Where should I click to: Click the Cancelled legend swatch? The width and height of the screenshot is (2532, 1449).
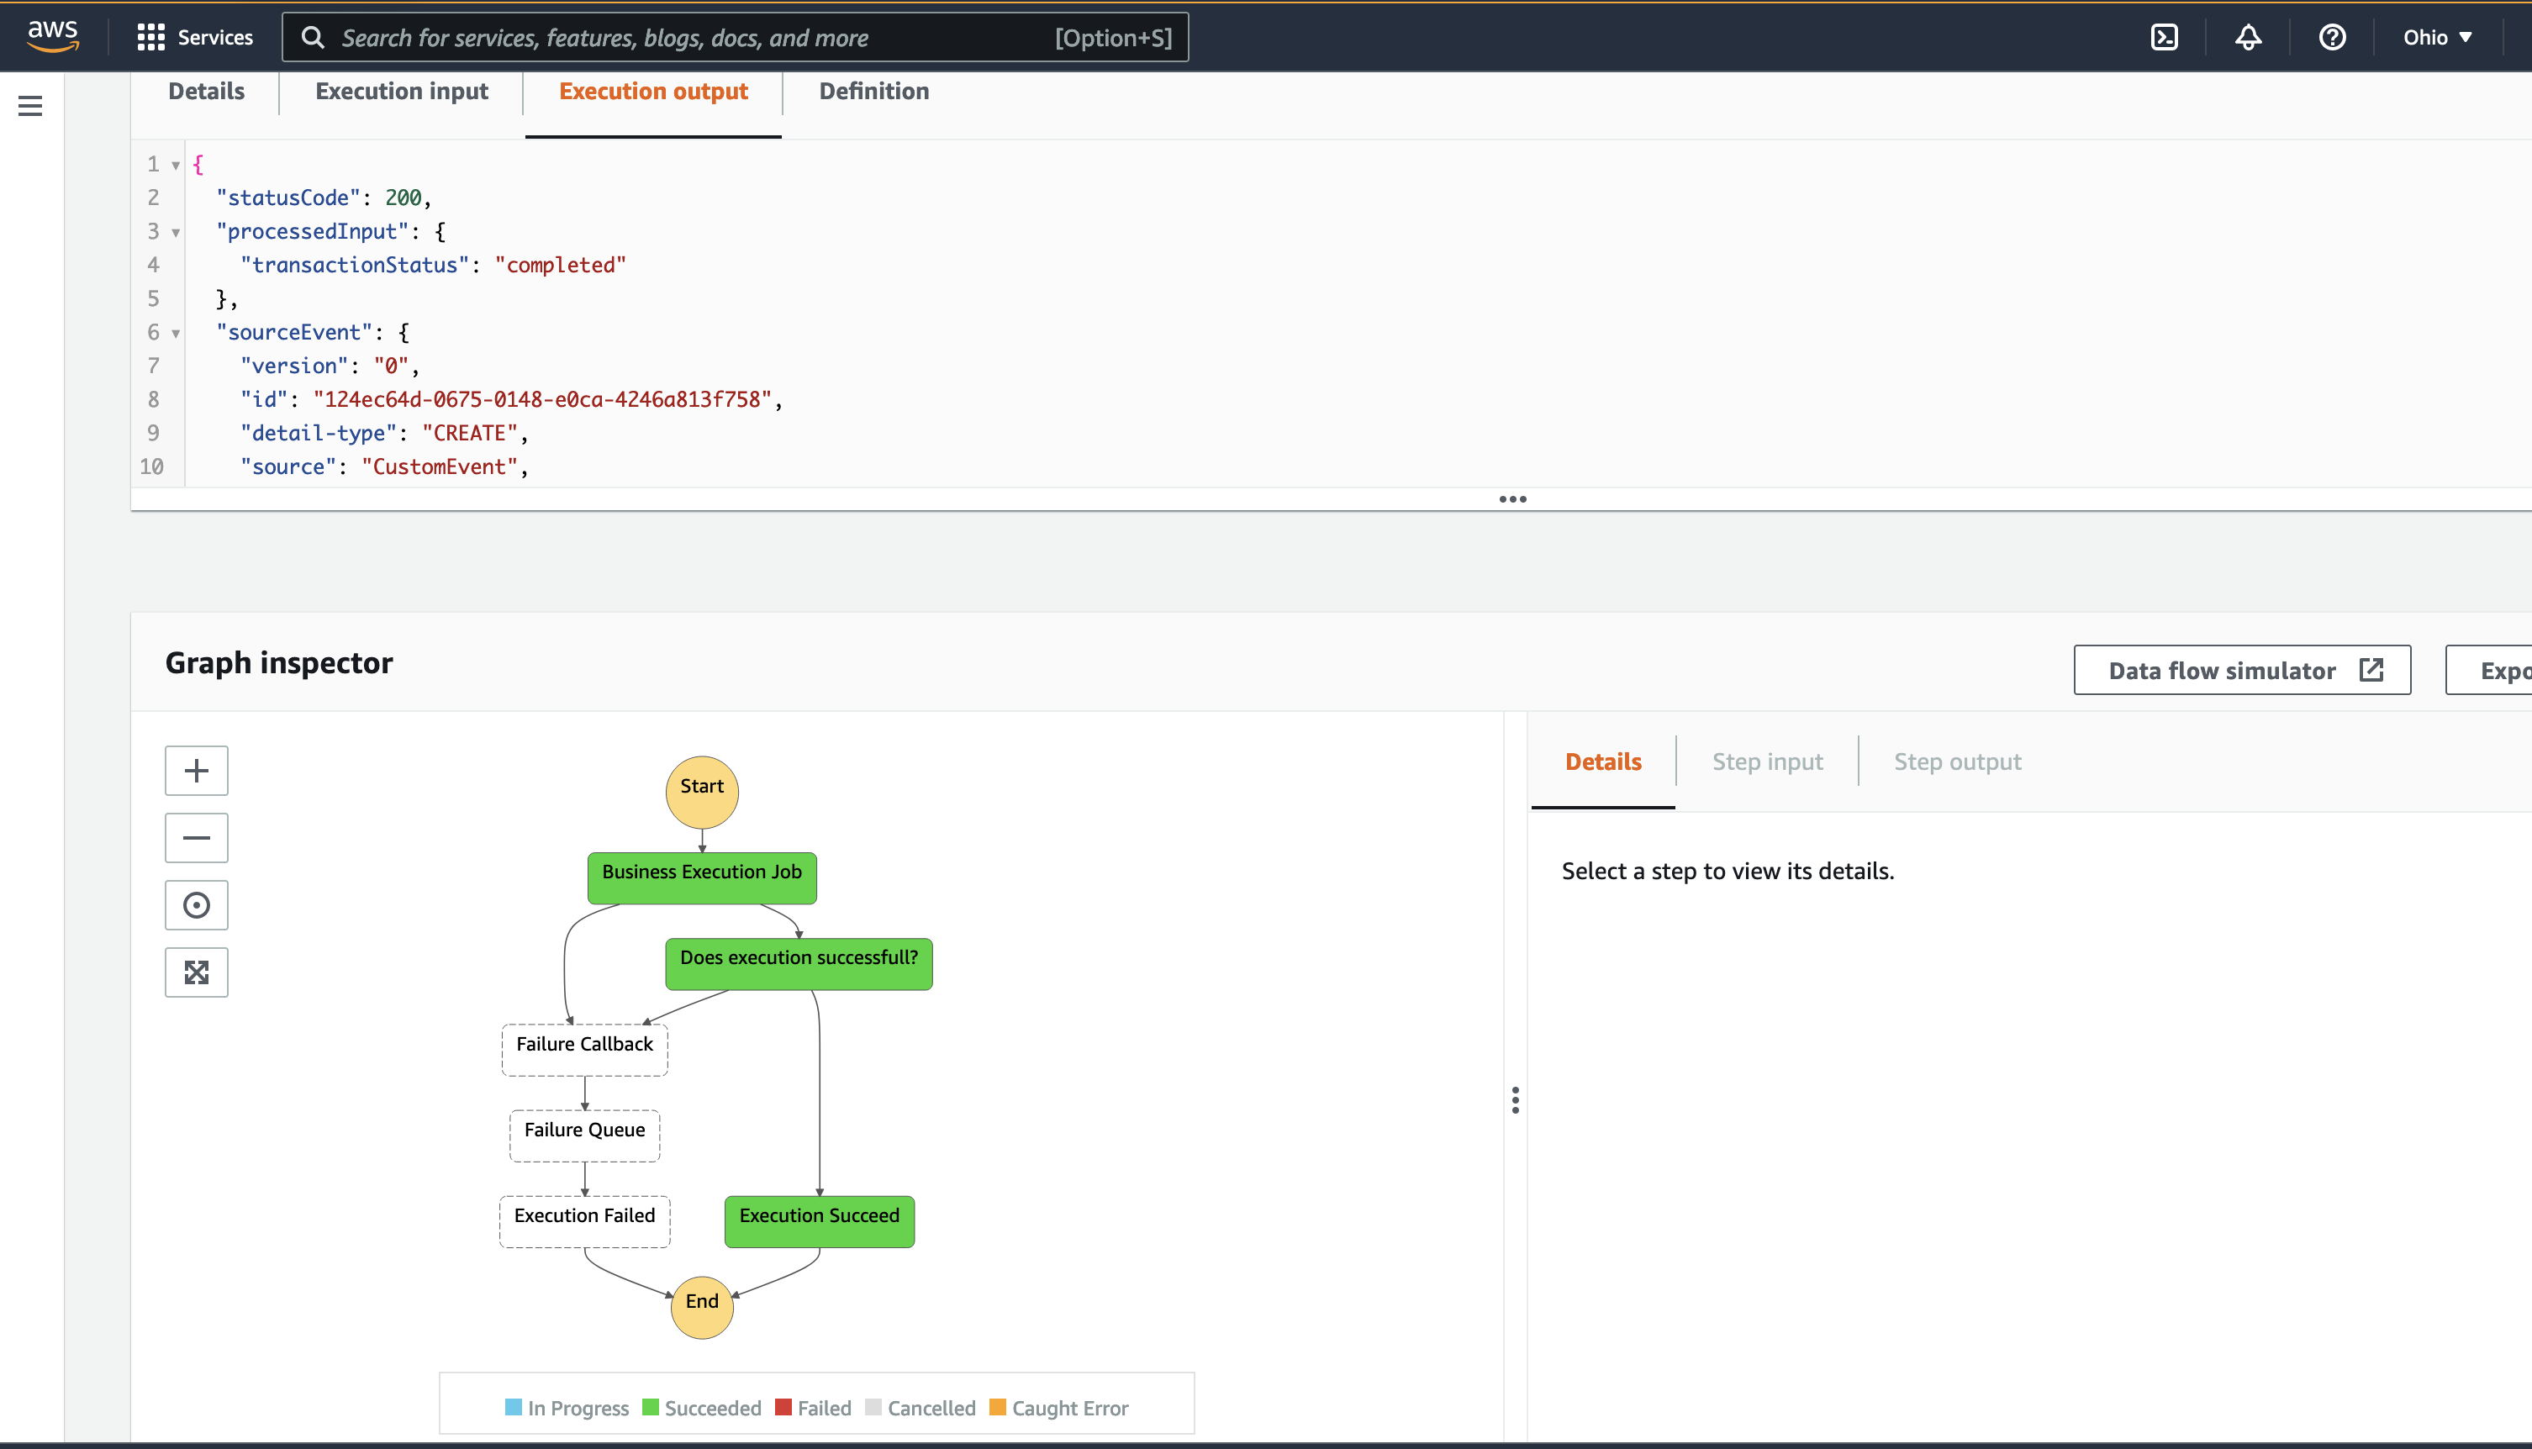pyautogui.click(x=873, y=1407)
